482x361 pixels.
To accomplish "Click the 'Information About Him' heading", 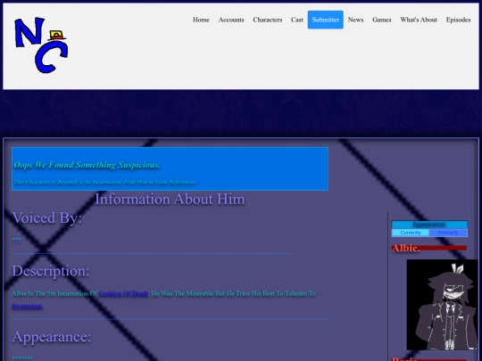I will 170,199.
